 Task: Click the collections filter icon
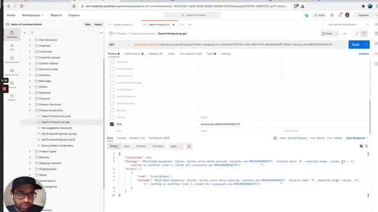[x=32, y=33]
